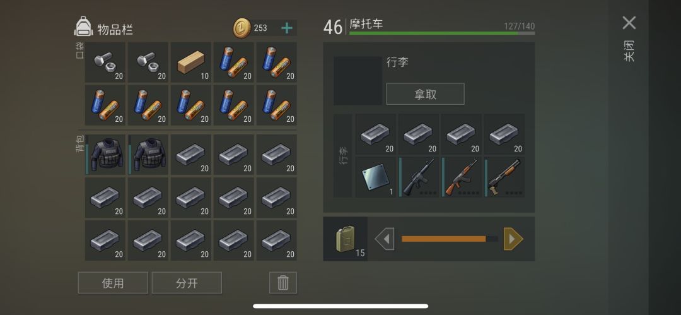Open the backpack inventory icon
This screenshot has width=681, height=315.
pos(83,27)
